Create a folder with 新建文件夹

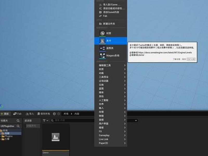(111, 24)
